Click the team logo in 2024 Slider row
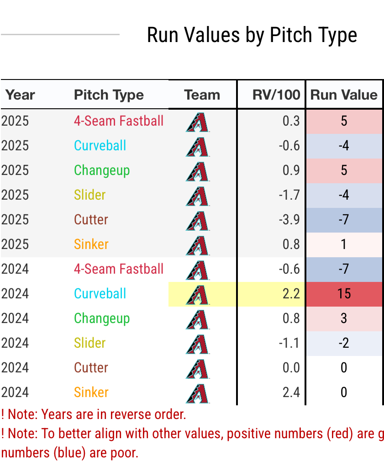This screenshot has width=384, height=467. [198, 344]
